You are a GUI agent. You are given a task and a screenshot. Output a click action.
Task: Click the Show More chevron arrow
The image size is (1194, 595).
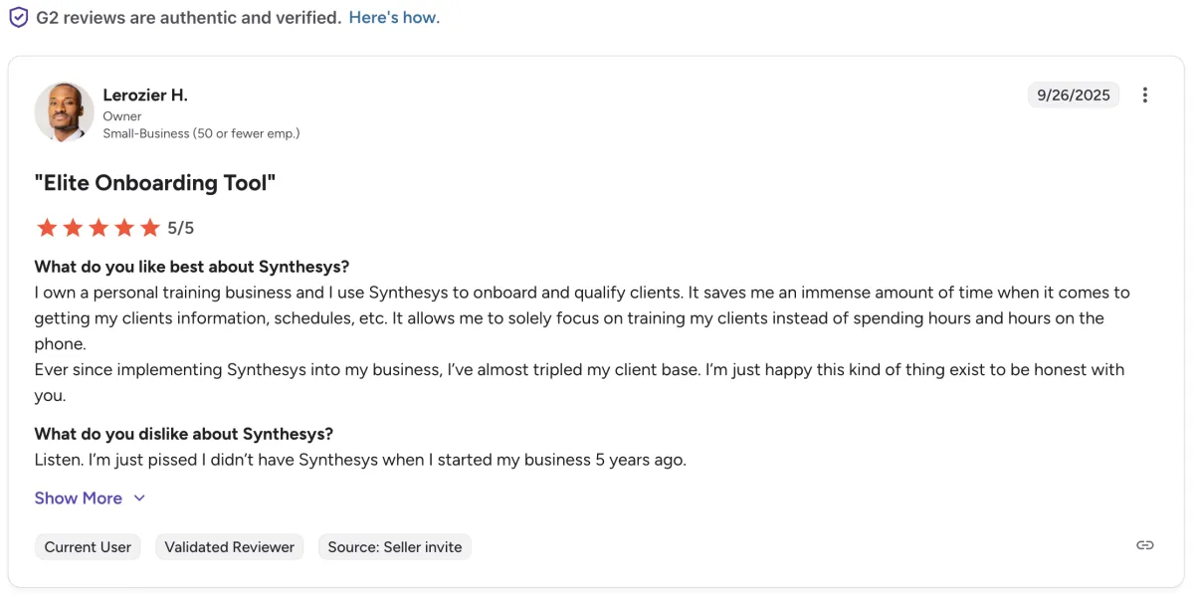click(x=139, y=497)
